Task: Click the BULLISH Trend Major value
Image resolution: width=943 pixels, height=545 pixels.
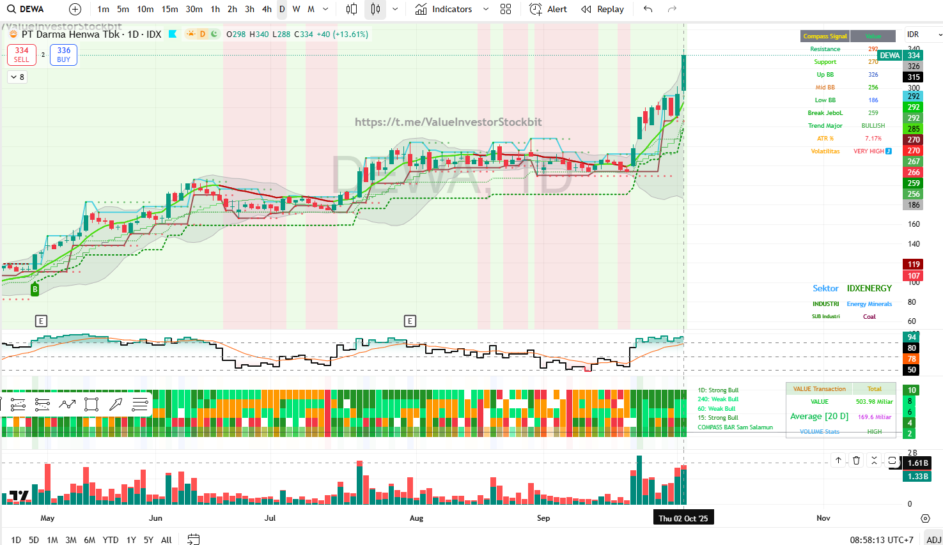Action: [x=873, y=126]
